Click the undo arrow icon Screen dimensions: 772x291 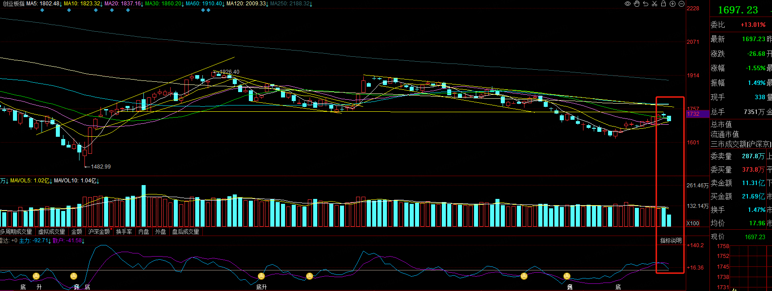click(x=646, y=4)
